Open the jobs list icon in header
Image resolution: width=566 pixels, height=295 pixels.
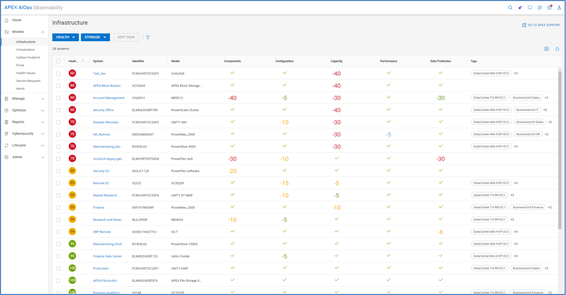540,7
